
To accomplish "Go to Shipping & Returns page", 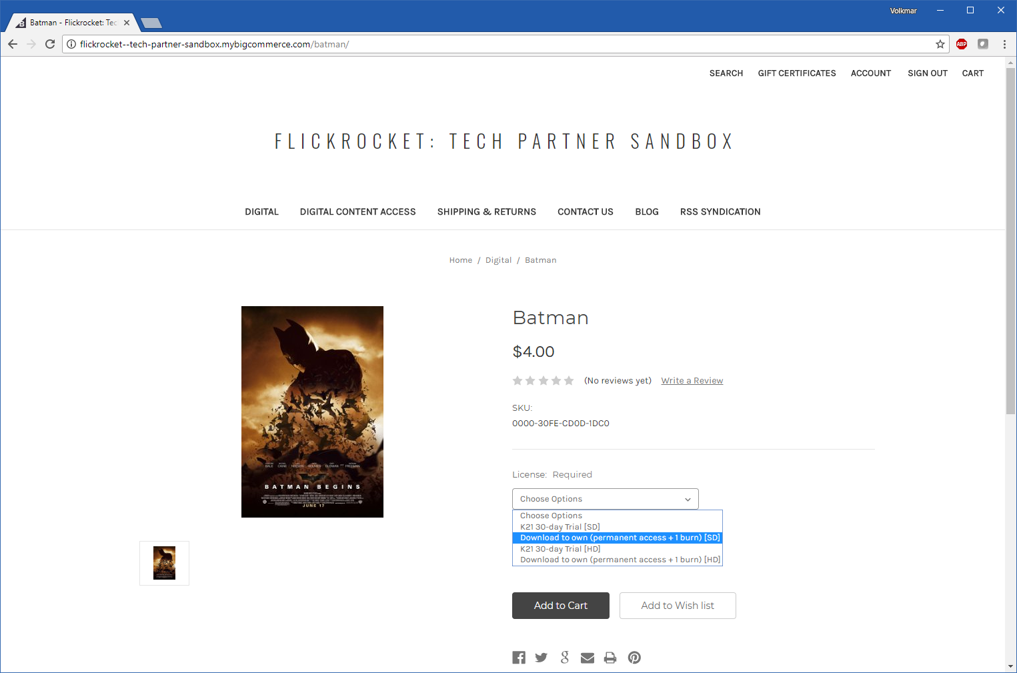I will click(x=486, y=211).
